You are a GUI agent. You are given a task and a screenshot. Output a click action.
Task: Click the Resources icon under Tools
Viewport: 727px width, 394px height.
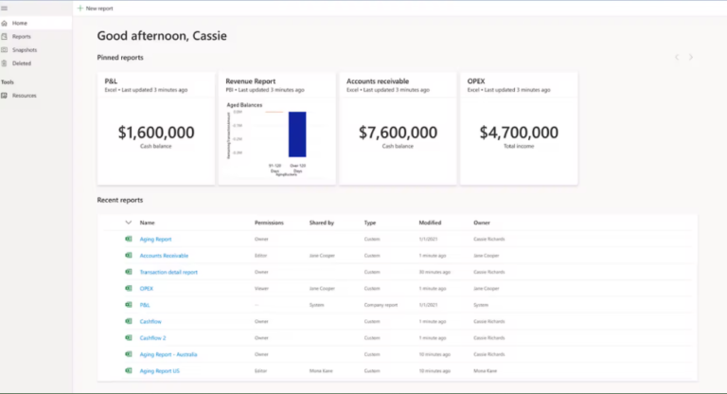(x=5, y=96)
